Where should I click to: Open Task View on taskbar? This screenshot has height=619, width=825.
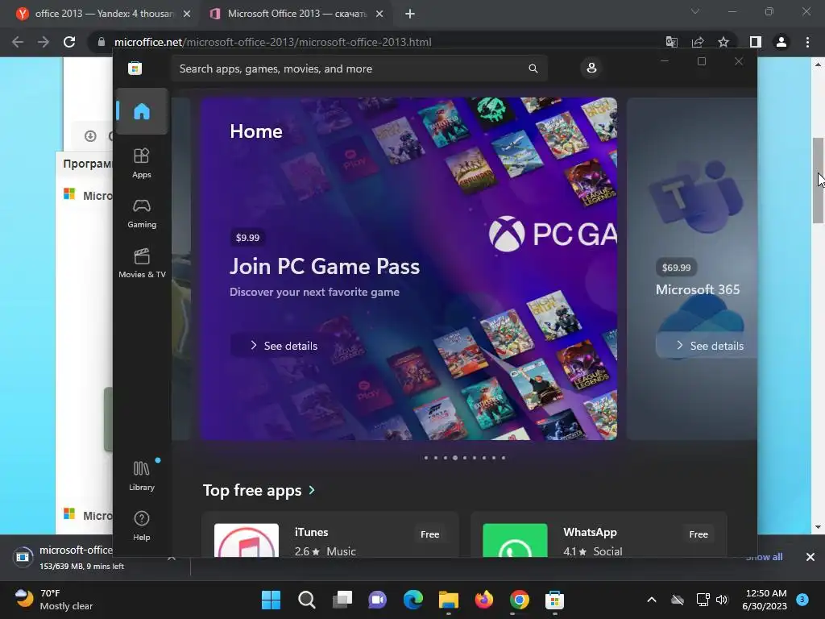[x=342, y=600]
